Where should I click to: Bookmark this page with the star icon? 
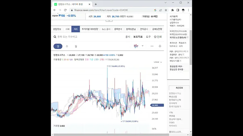[166, 10]
